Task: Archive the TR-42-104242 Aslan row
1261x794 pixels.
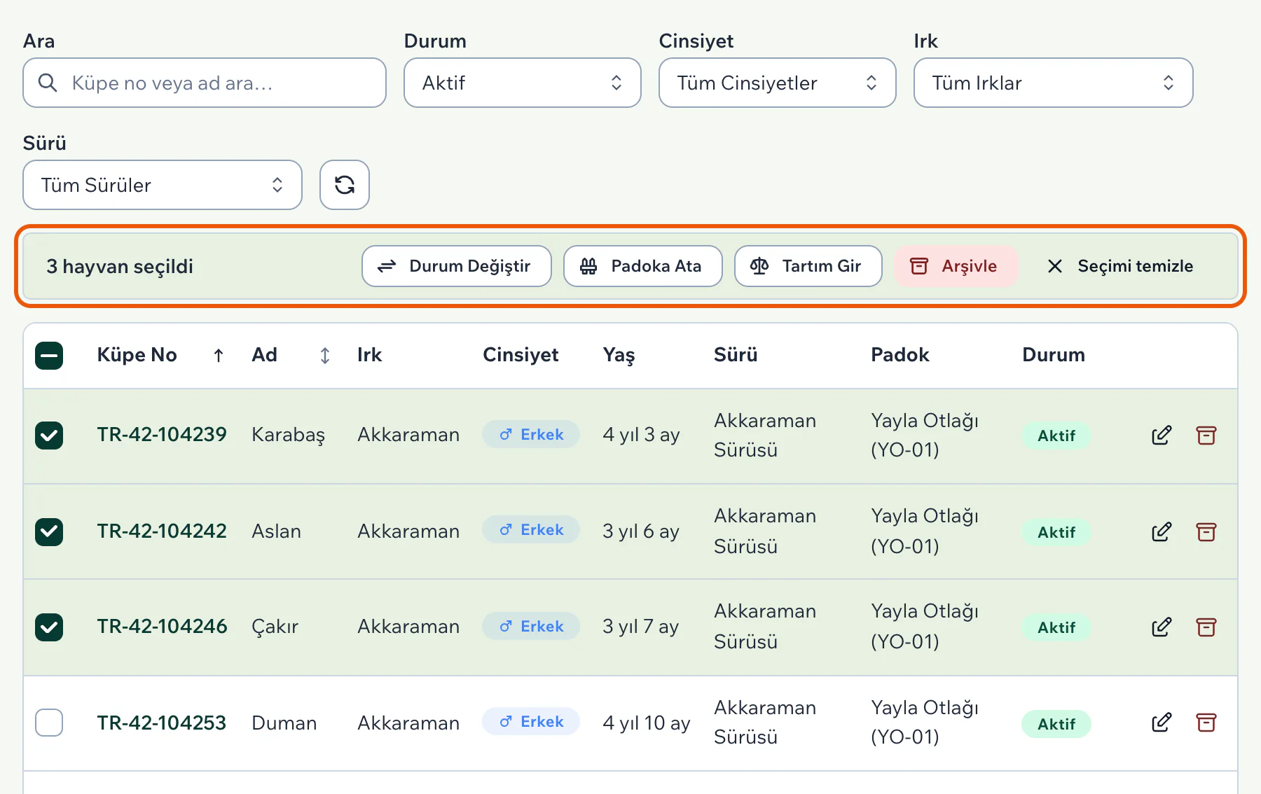Action: (1206, 532)
